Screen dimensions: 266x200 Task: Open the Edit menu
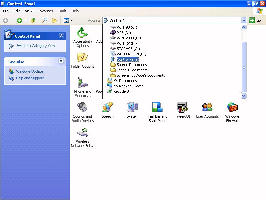tap(17, 11)
